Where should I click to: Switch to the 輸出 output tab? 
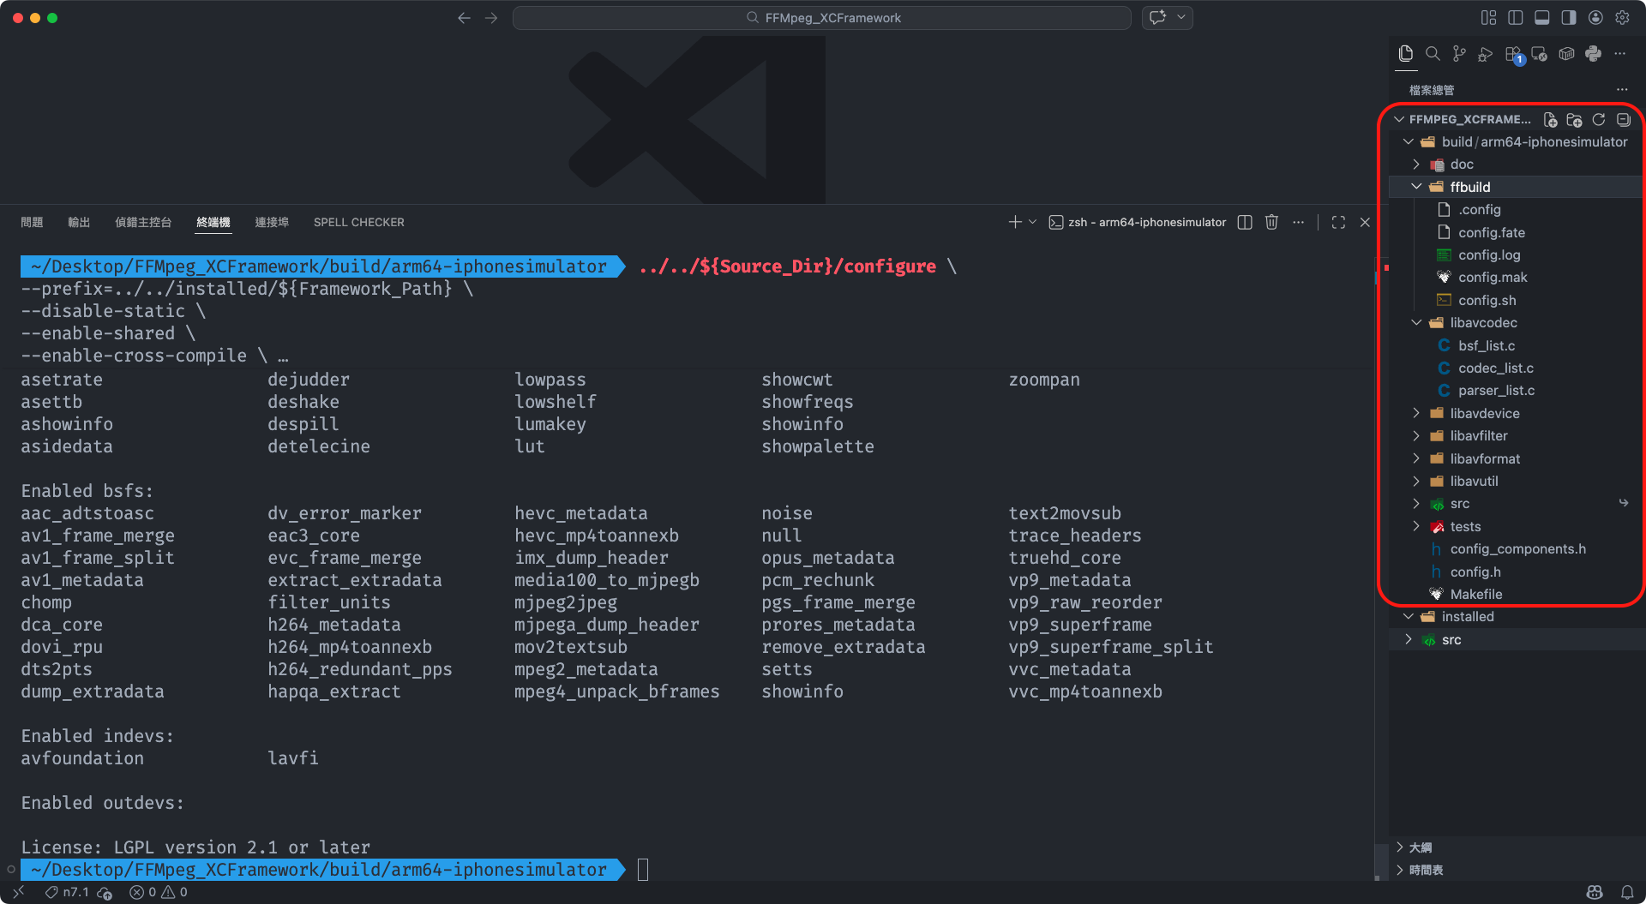pyautogui.click(x=79, y=223)
